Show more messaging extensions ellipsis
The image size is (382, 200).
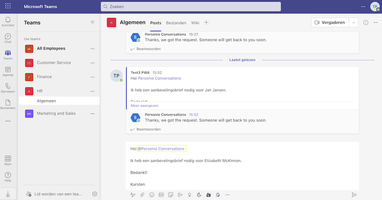pos(227,195)
